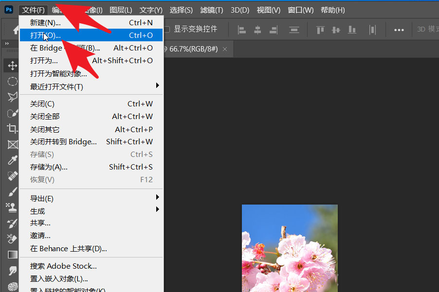Choose 关闭并转到 Bridge... menu item

91,142
